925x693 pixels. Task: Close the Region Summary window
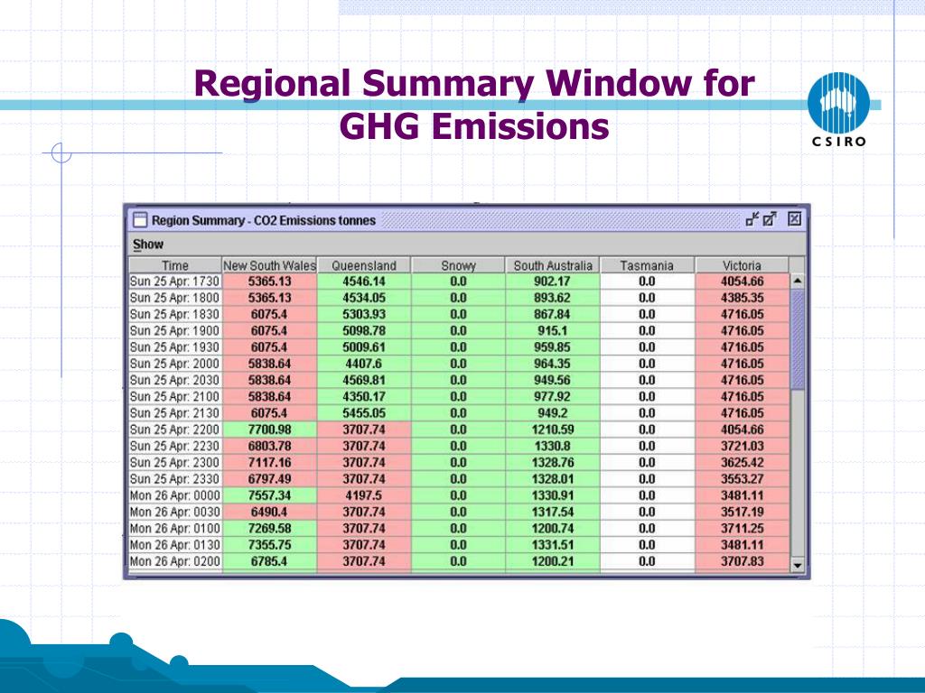(x=795, y=218)
